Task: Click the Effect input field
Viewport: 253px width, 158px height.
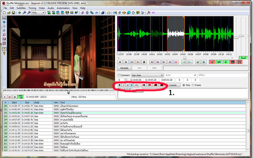Action: click(x=223, y=75)
